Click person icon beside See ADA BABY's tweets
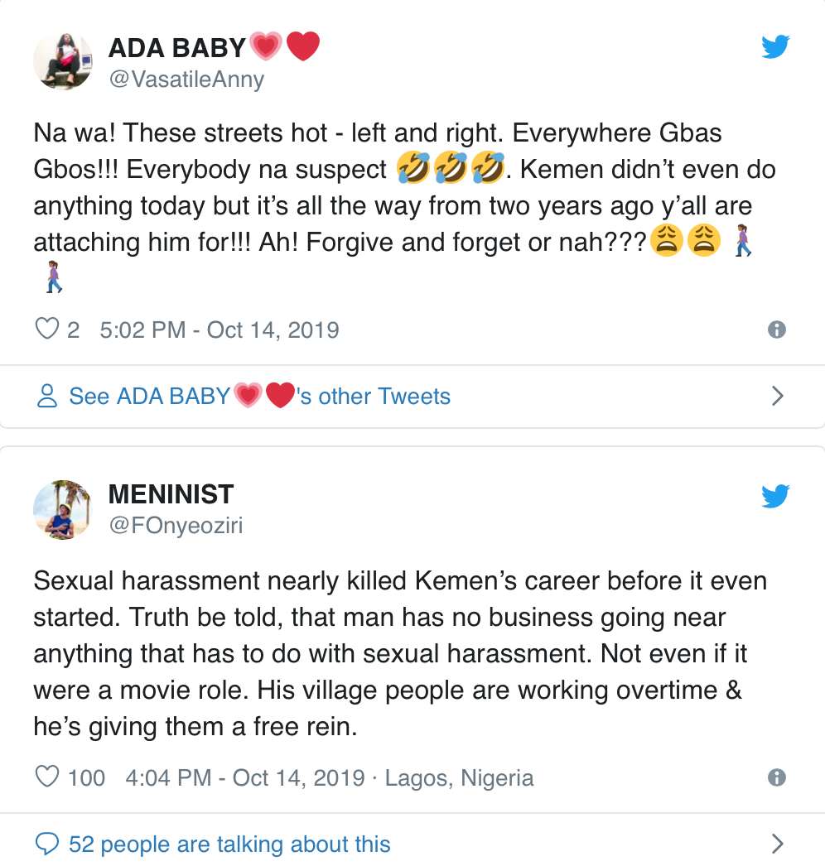Image resolution: width=825 pixels, height=866 pixels. pos(48,397)
